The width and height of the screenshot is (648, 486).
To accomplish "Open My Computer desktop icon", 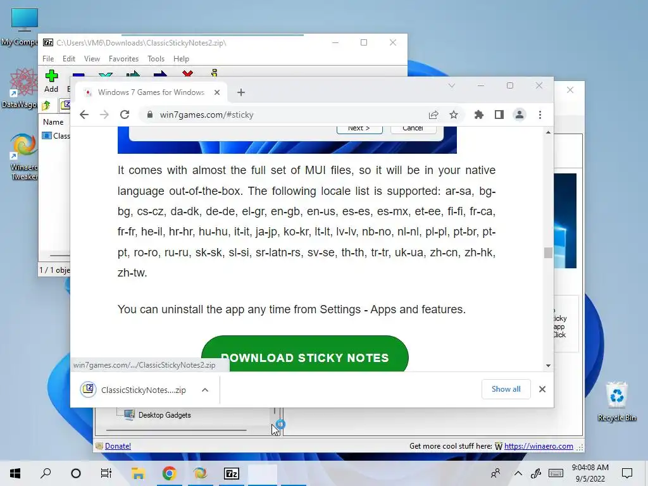I will click(x=23, y=27).
